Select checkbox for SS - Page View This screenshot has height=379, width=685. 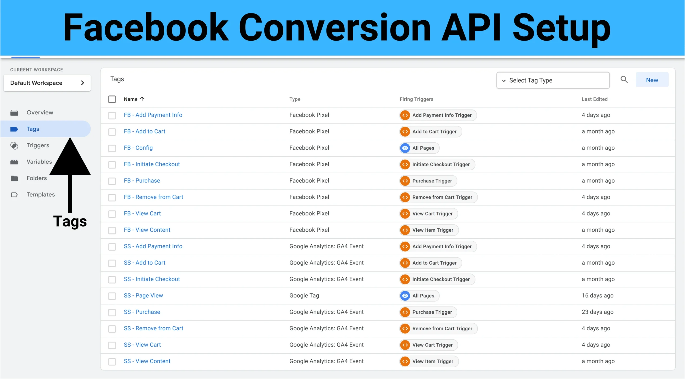click(112, 296)
